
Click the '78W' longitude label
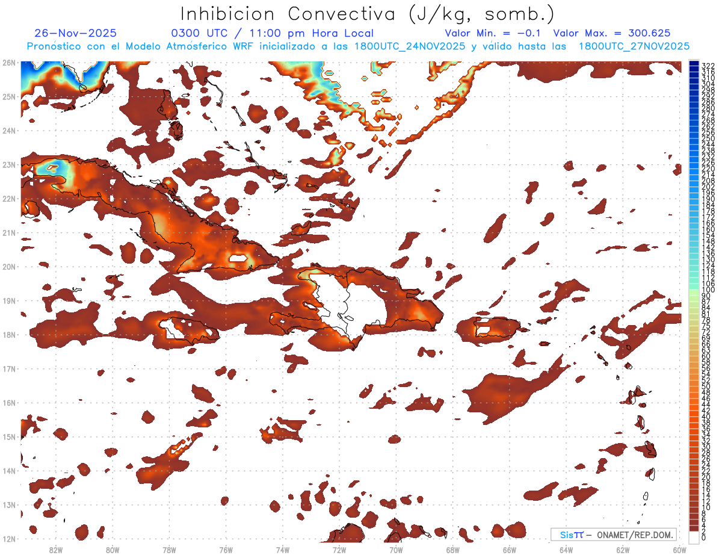coord(169,550)
